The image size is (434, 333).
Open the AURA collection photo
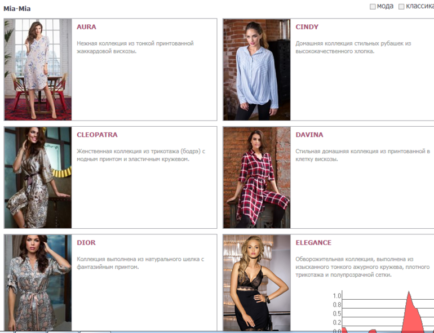coord(38,69)
